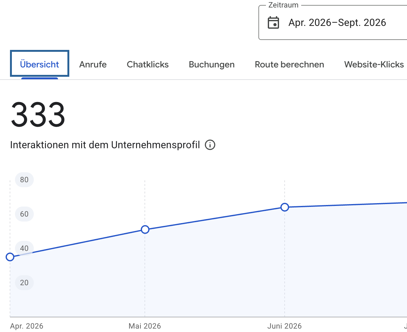The image size is (407, 332).
Task: Click the Interaktionen mit dem Unternehmensprofil label
Action: 105,145
